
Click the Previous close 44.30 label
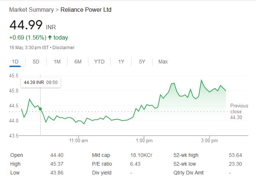click(239, 111)
